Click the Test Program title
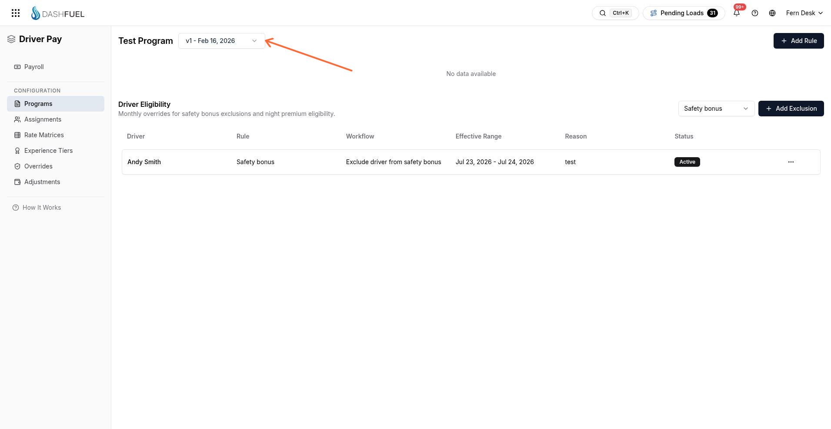The image size is (831, 429). 146,41
